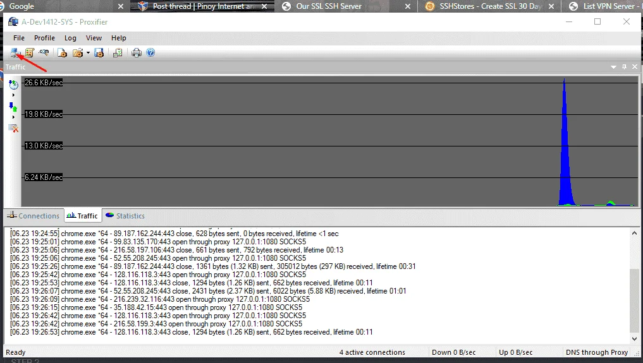Open help with the blue question icon
This screenshot has height=363, width=643.
pyautogui.click(x=150, y=53)
